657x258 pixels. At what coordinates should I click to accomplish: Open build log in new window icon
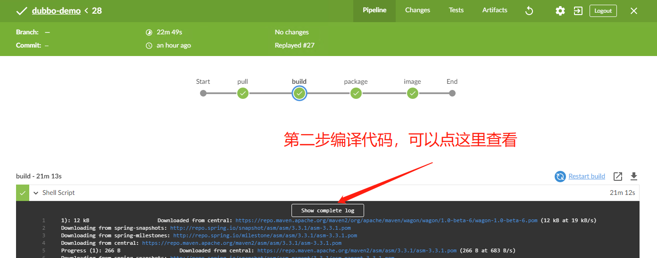pyautogui.click(x=618, y=177)
